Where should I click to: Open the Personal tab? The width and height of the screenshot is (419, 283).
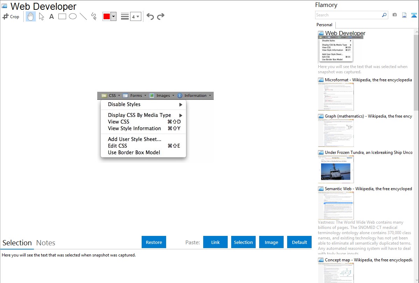pos(325,25)
